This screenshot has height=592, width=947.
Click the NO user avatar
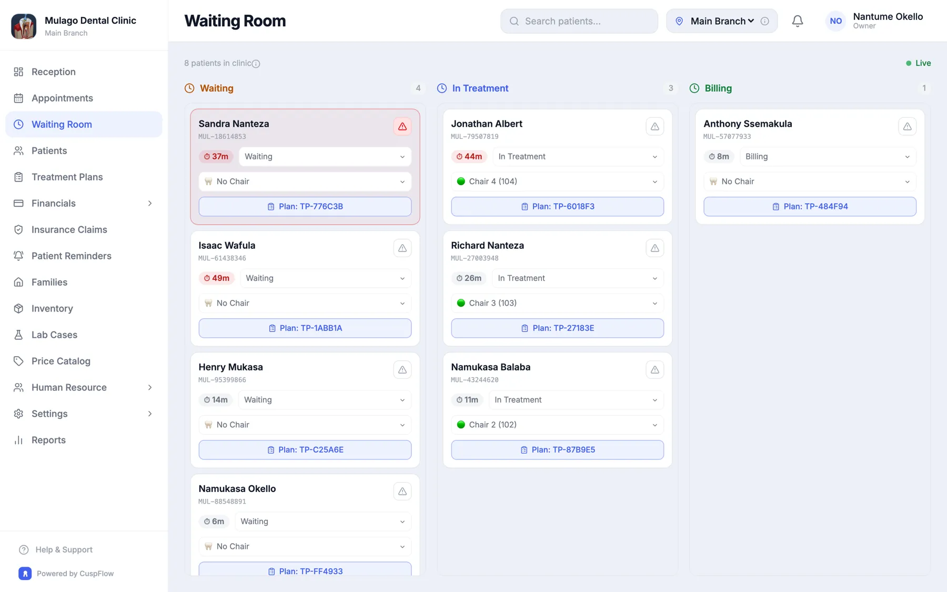pos(835,21)
